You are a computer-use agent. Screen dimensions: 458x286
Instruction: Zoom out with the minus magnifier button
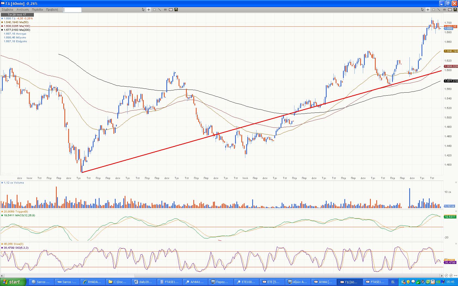446,276
